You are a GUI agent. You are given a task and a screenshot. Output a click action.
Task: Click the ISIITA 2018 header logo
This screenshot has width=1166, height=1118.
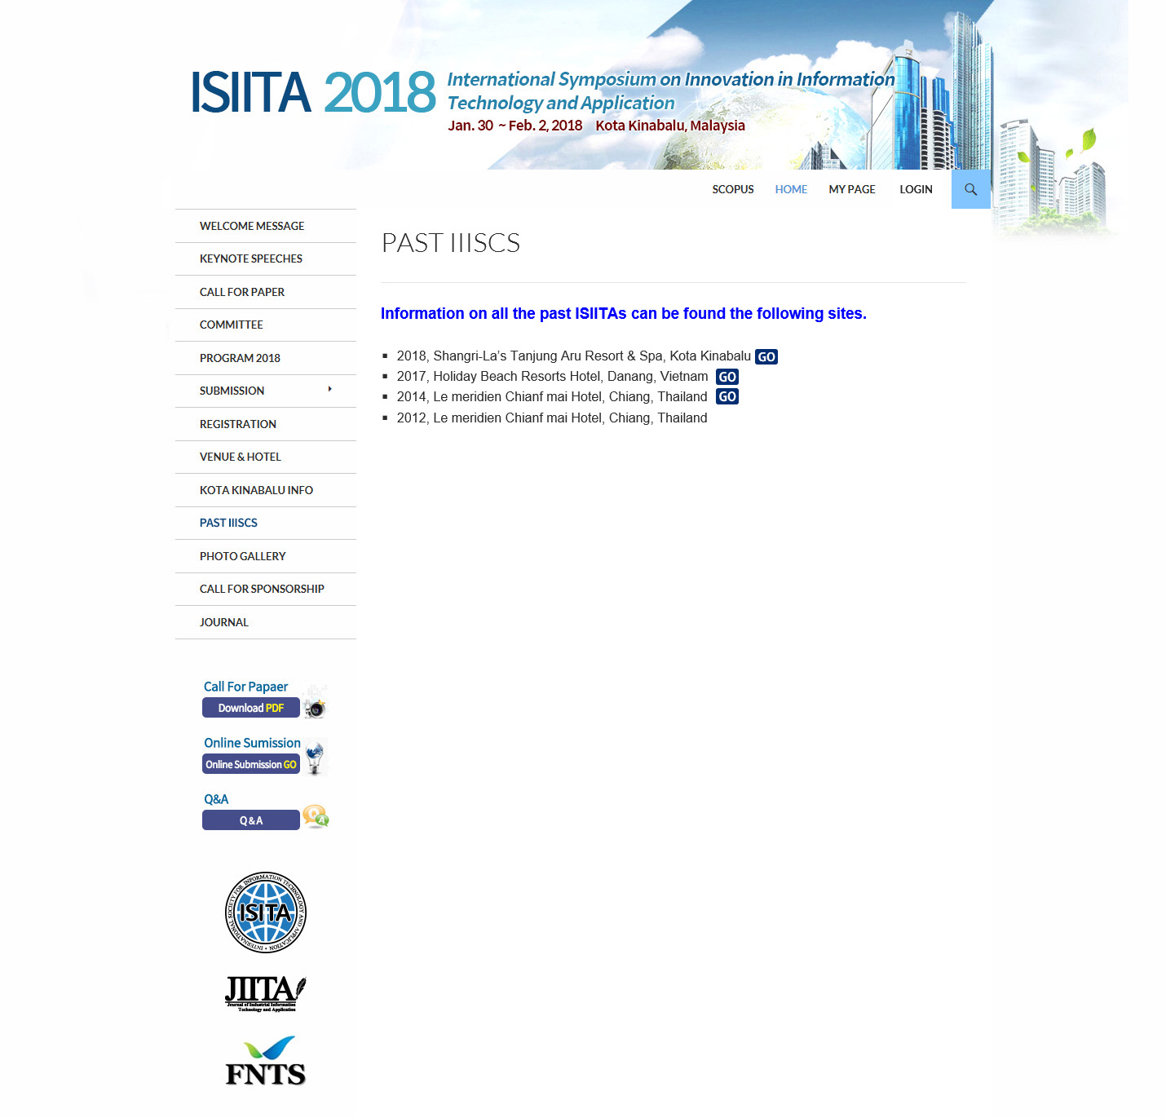[x=313, y=91]
